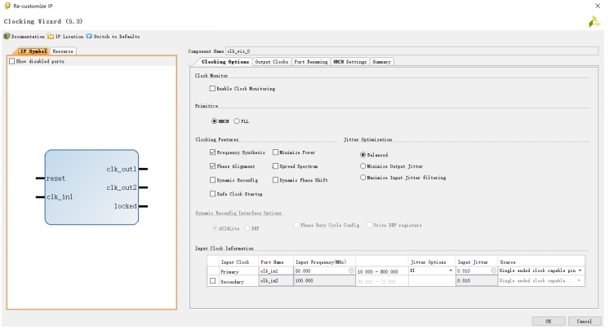Image resolution: width=609 pixels, height=330 pixels.
Task: Enable Safe Clock Startup
Action: 212,193
